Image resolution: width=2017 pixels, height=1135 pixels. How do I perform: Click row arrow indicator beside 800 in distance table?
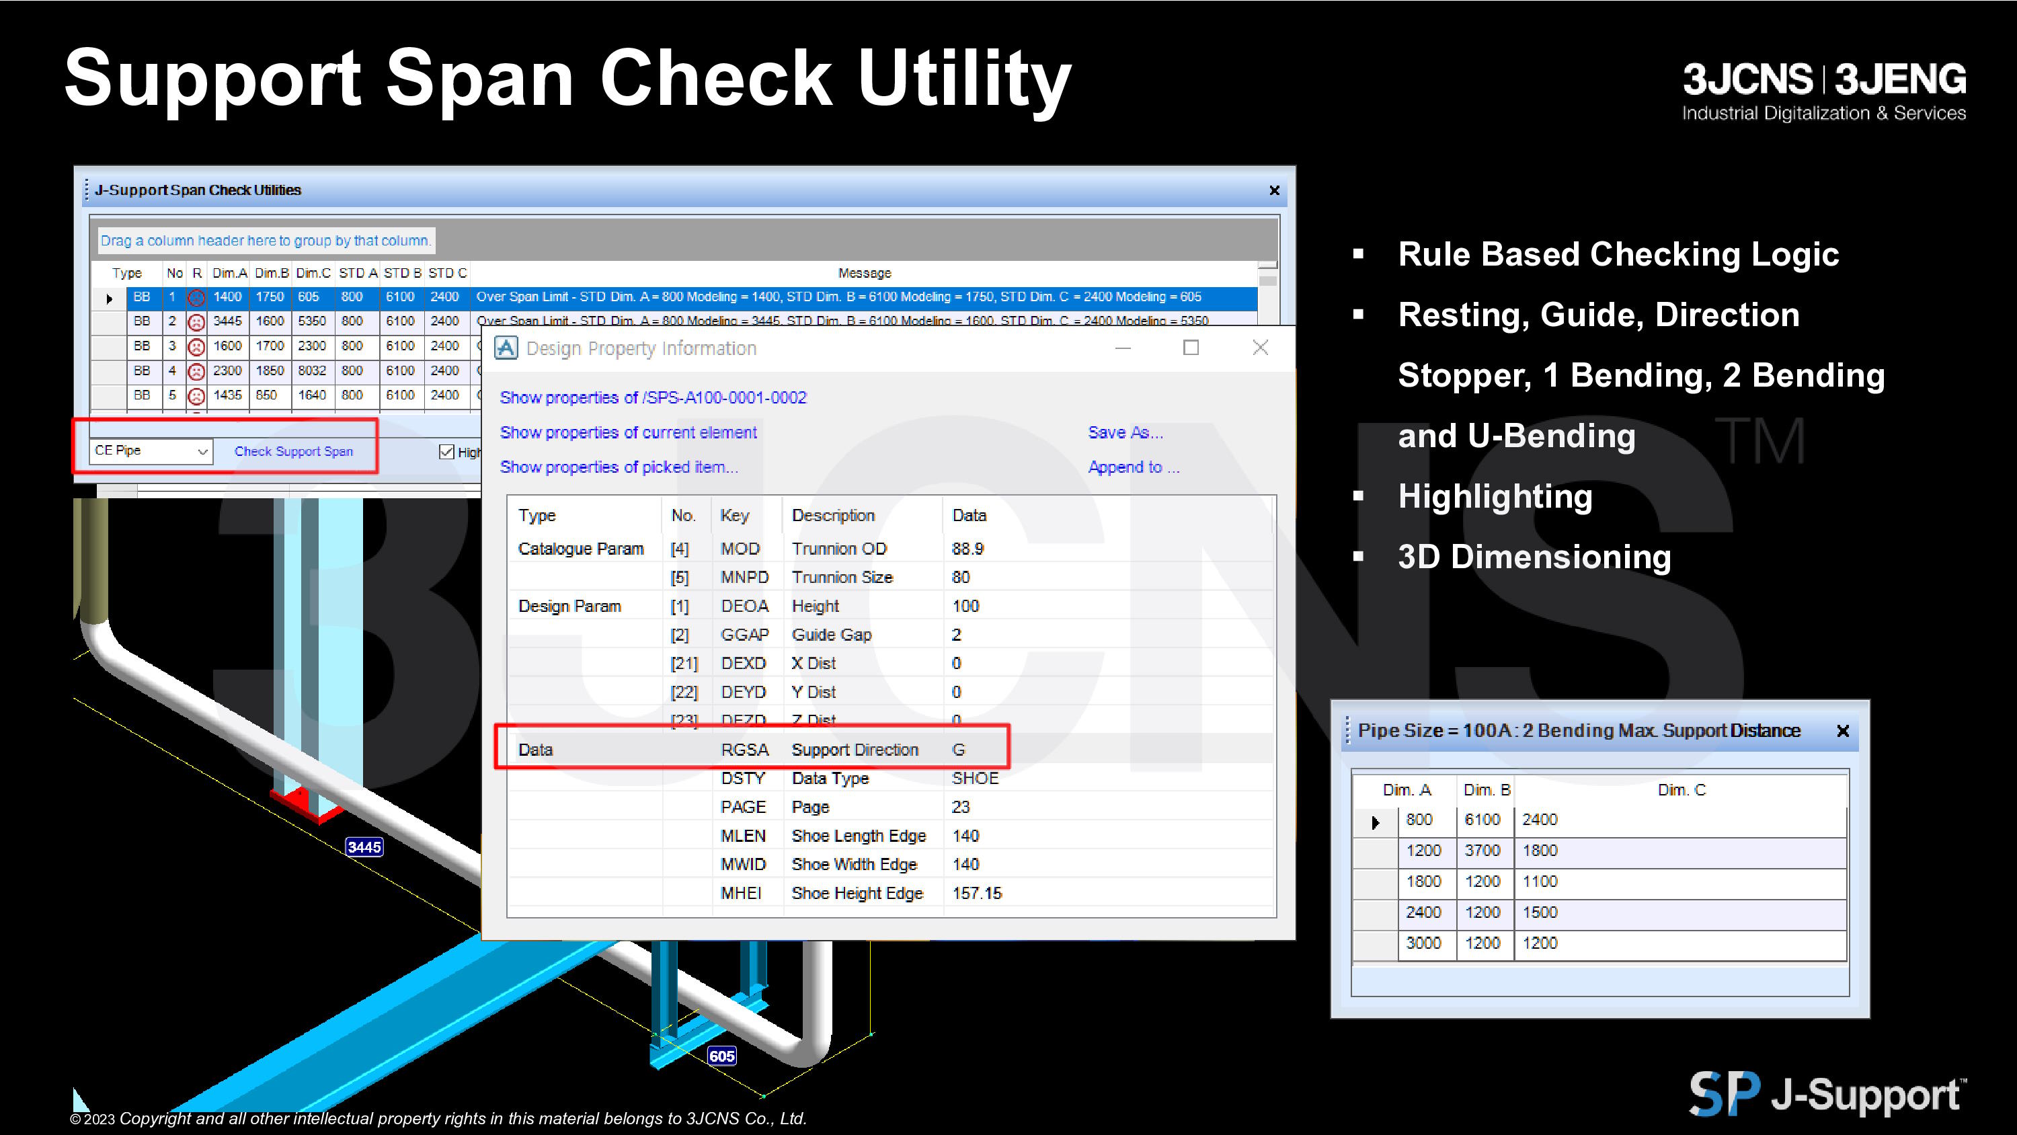tap(1375, 822)
